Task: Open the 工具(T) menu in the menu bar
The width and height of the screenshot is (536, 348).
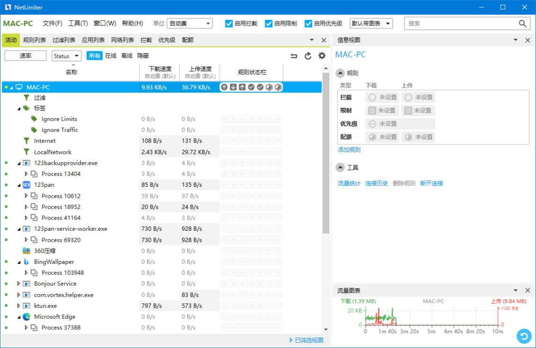Action: tap(78, 24)
